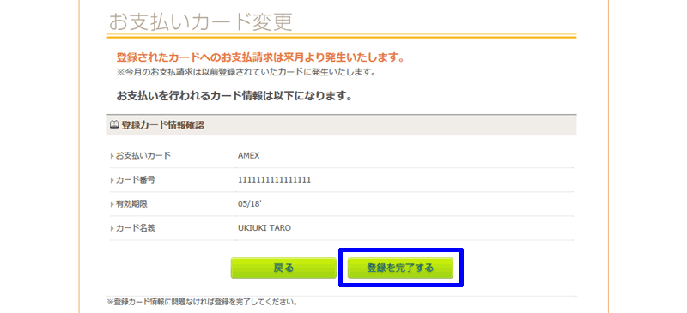Click the 戻る back button
687x313 pixels.
tap(283, 268)
